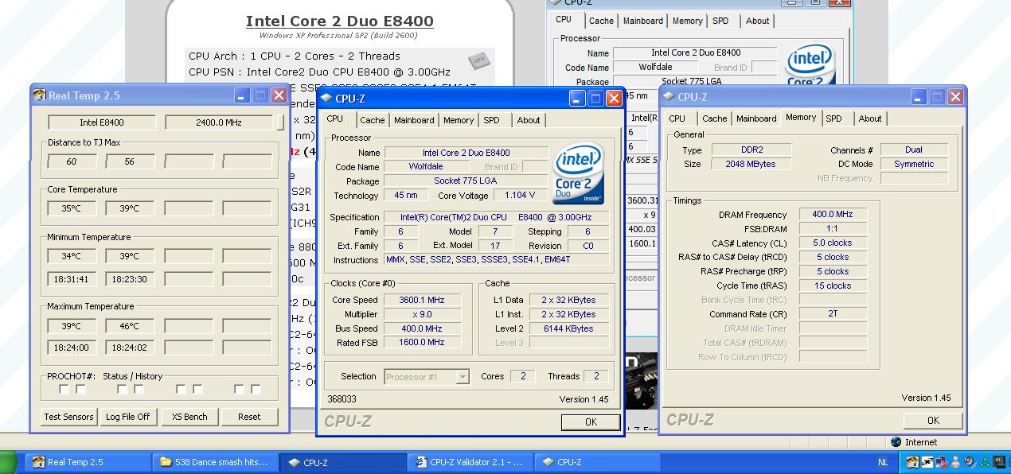Click small button beside 2400.0 MHz in Real Temp

pos(280,122)
